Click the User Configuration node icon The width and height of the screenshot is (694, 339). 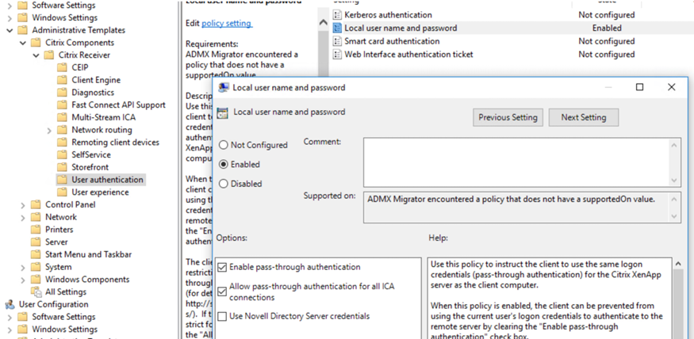pyautogui.click(x=10, y=304)
